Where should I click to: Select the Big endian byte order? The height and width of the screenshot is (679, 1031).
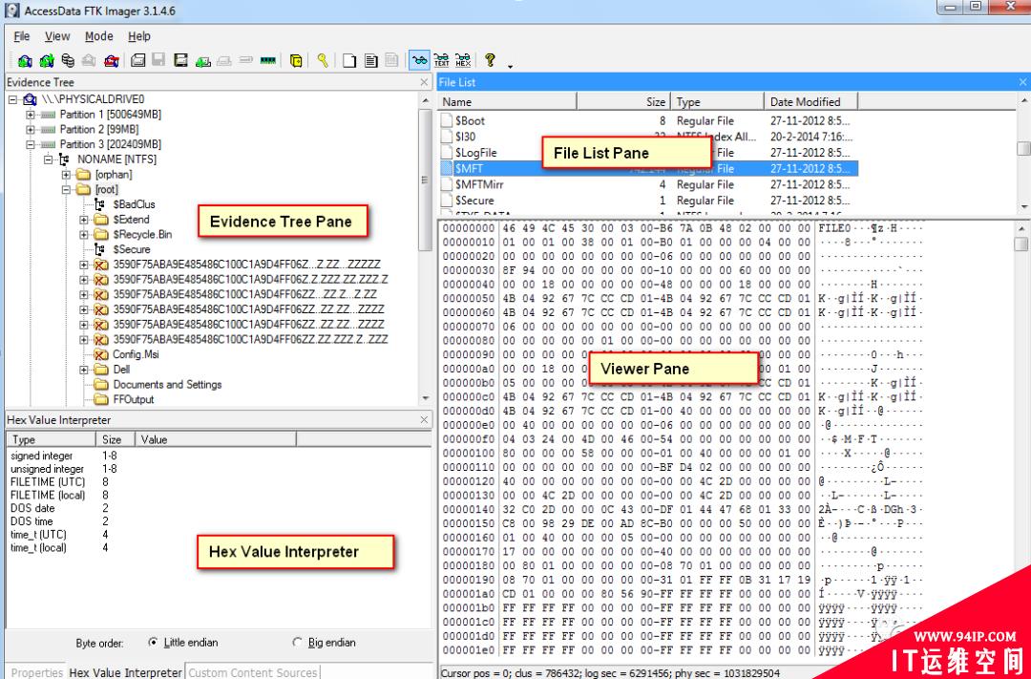(x=297, y=642)
